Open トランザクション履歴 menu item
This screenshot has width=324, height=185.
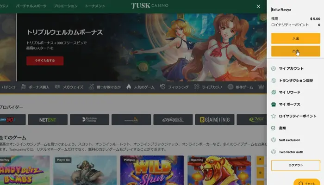[x=295, y=80]
